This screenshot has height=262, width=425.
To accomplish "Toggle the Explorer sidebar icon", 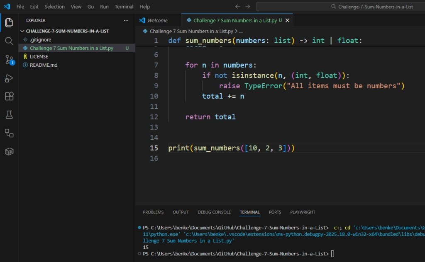I will coord(9,23).
